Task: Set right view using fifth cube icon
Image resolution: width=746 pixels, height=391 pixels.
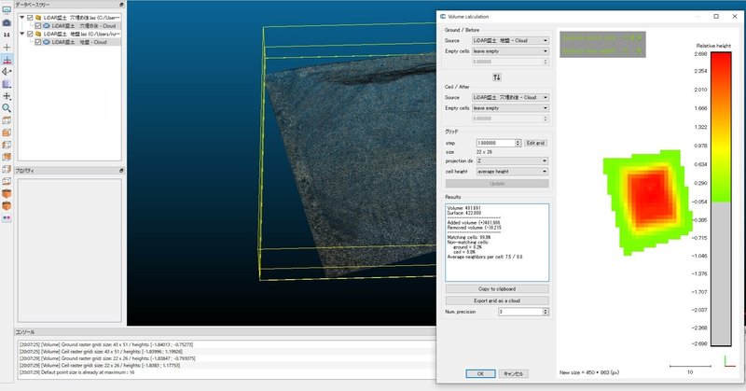Action: pyautogui.click(x=7, y=169)
